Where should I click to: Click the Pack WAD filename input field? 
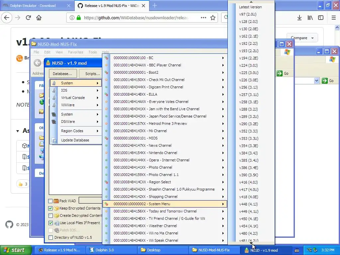click(x=90, y=200)
